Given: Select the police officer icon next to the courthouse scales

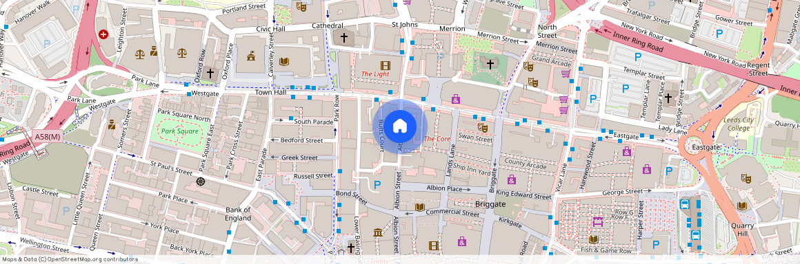Looking at the screenshot, I should 154,50.
